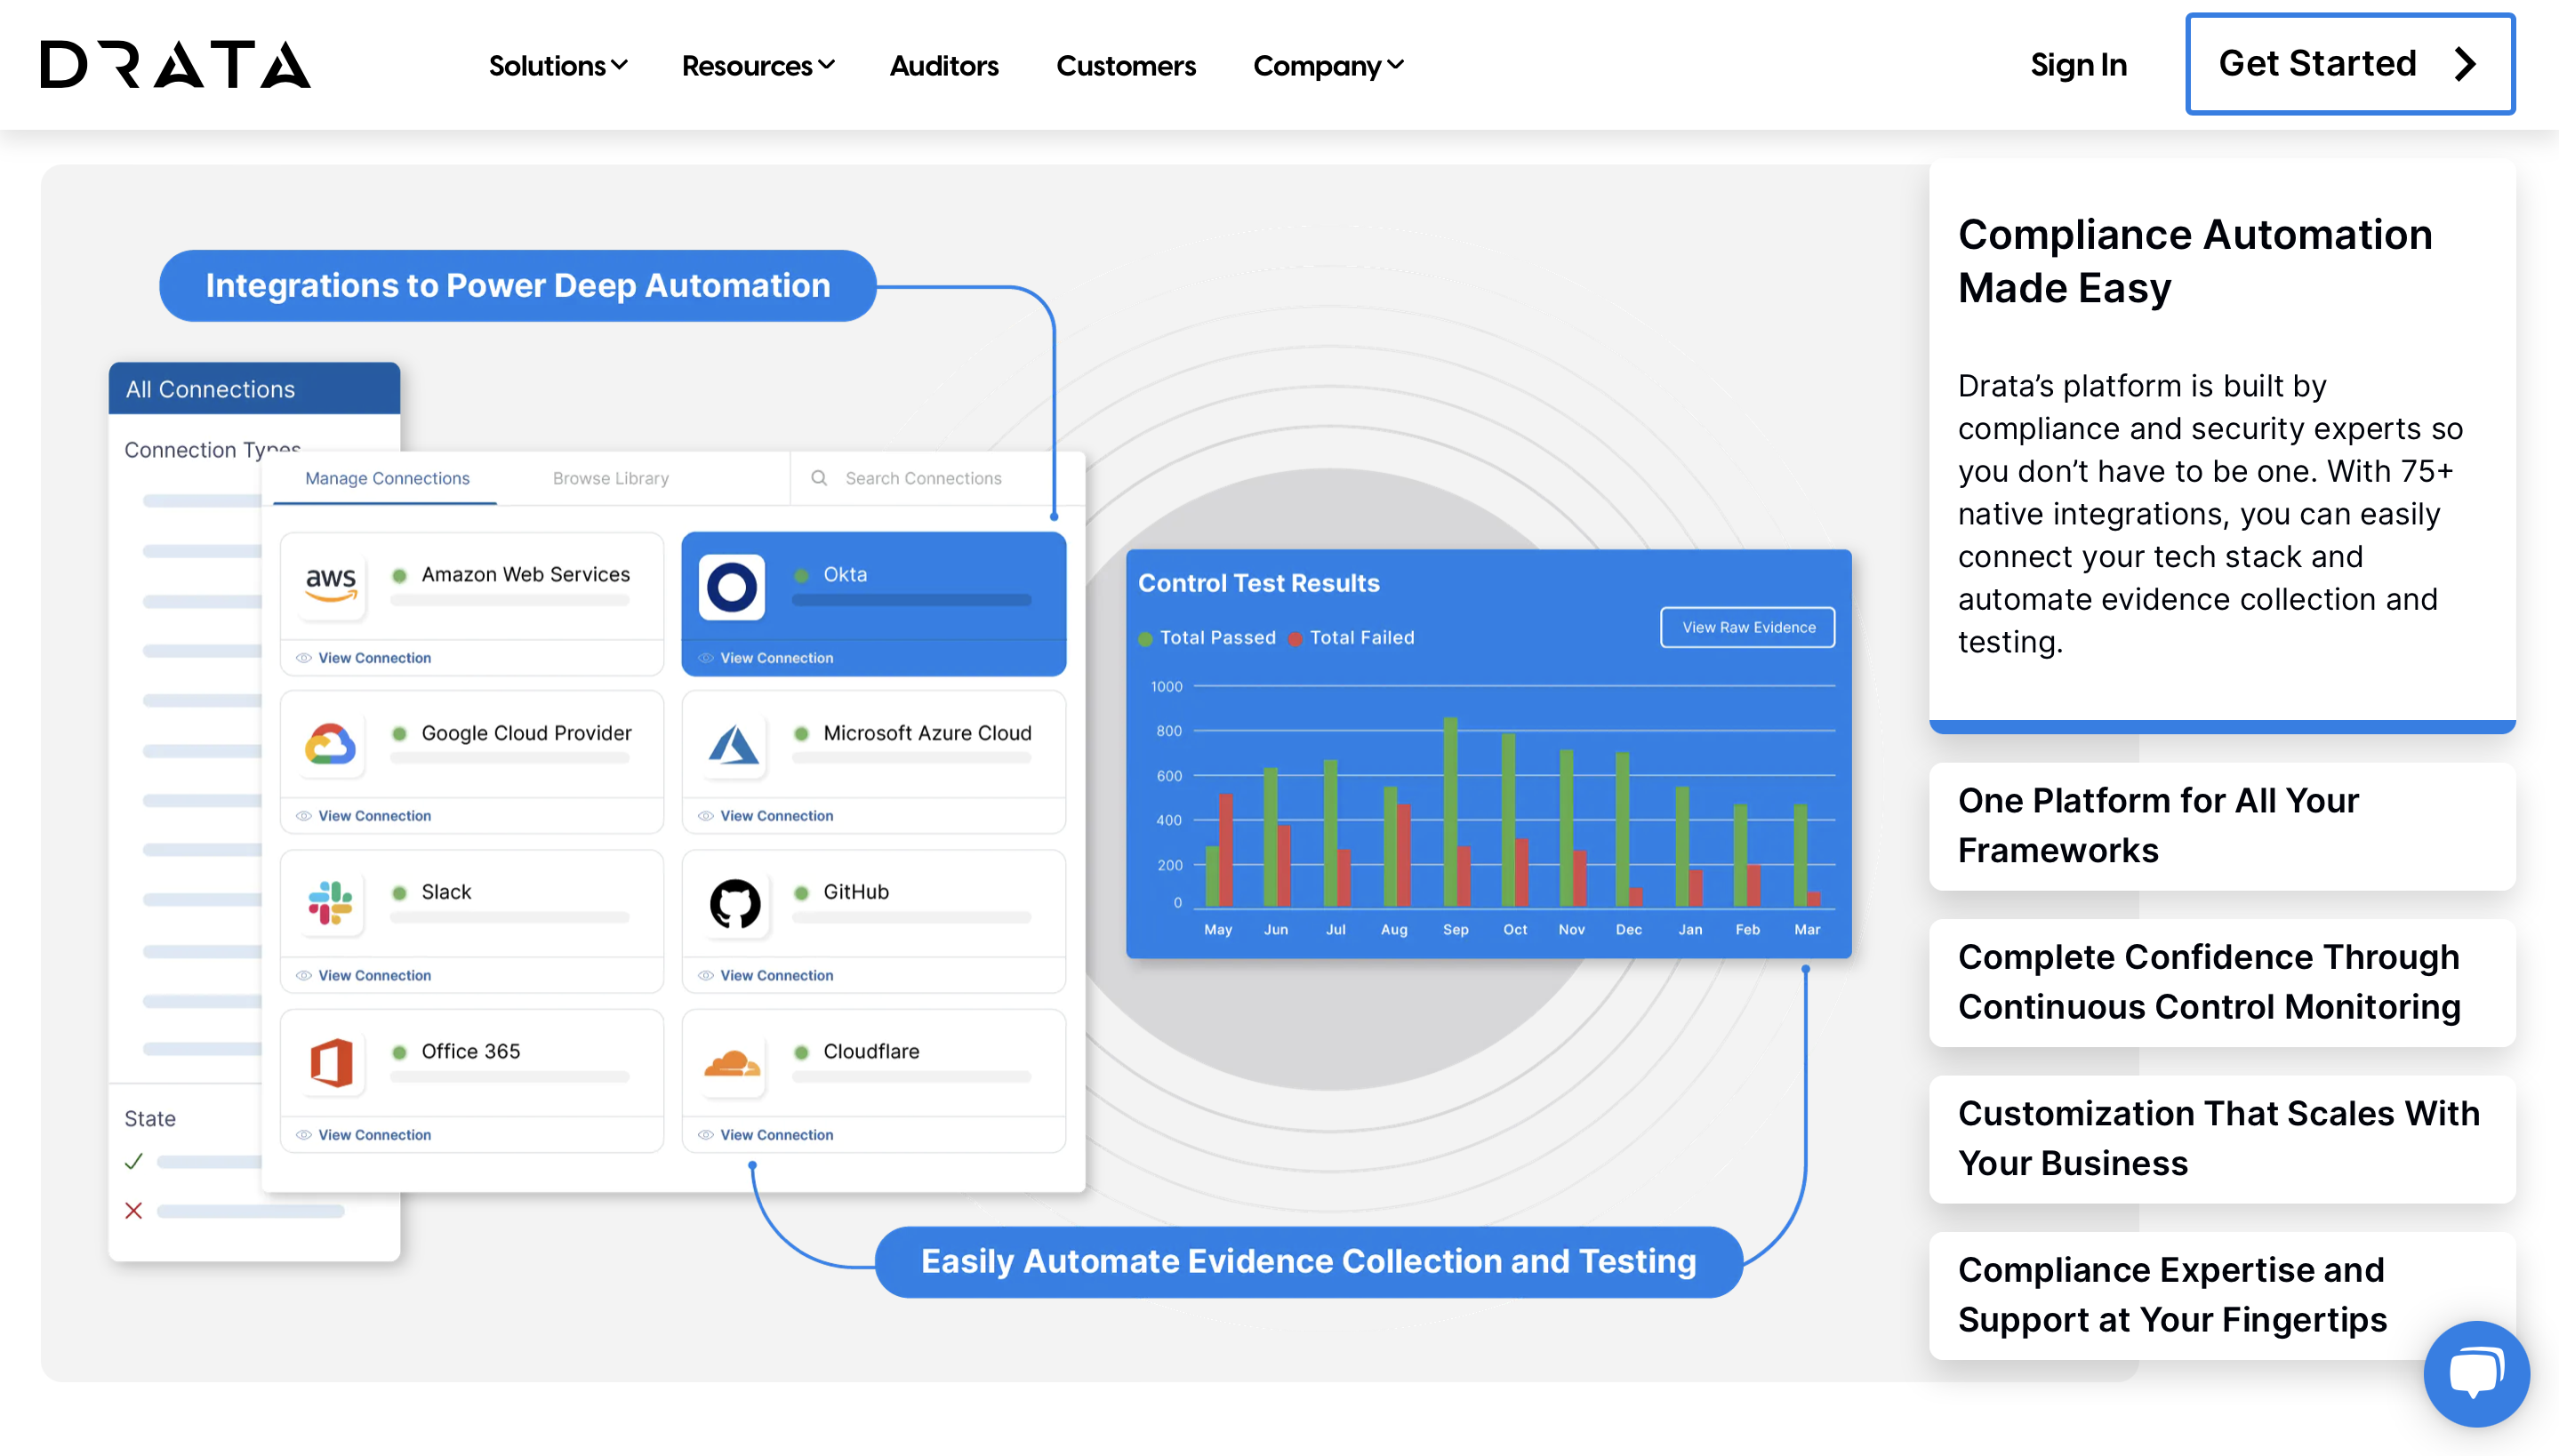This screenshot has height=1456, width=2559.
Task: Click the Microsoft Azure Cloud label
Action: (x=927, y=733)
